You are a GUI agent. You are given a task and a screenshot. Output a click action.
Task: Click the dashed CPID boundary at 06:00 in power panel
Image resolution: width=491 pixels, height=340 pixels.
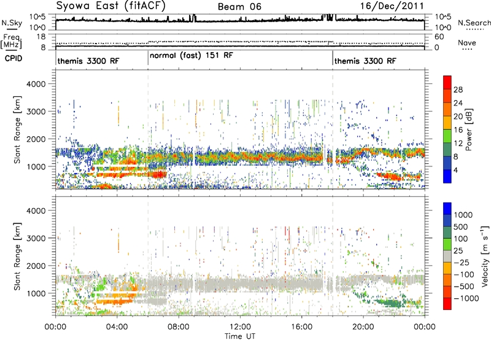(148, 129)
